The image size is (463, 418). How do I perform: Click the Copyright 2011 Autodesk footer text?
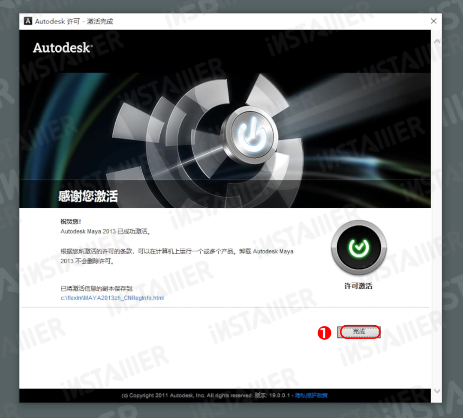click(x=187, y=395)
